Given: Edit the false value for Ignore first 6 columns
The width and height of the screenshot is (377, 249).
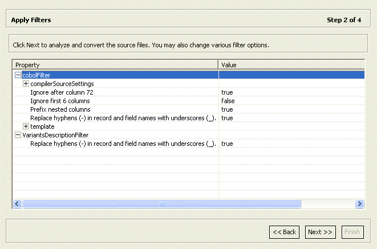Looking at the screenshot, I should click(x=291, y=101).
